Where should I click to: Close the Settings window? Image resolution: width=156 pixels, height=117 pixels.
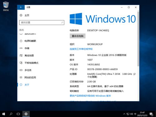136,7
